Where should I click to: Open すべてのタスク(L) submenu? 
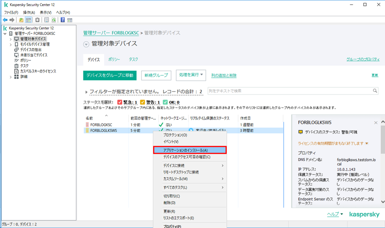(190, 188)
